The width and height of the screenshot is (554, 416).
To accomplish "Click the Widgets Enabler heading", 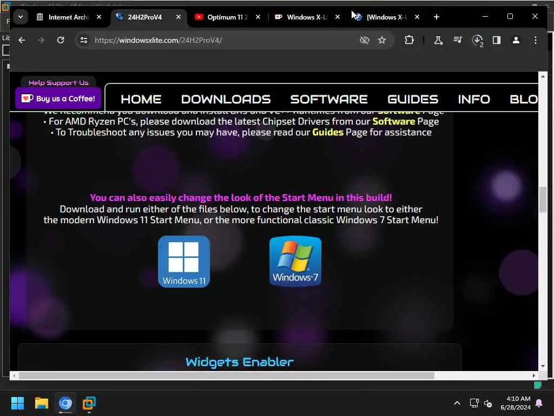I will [x=240, y=362].
